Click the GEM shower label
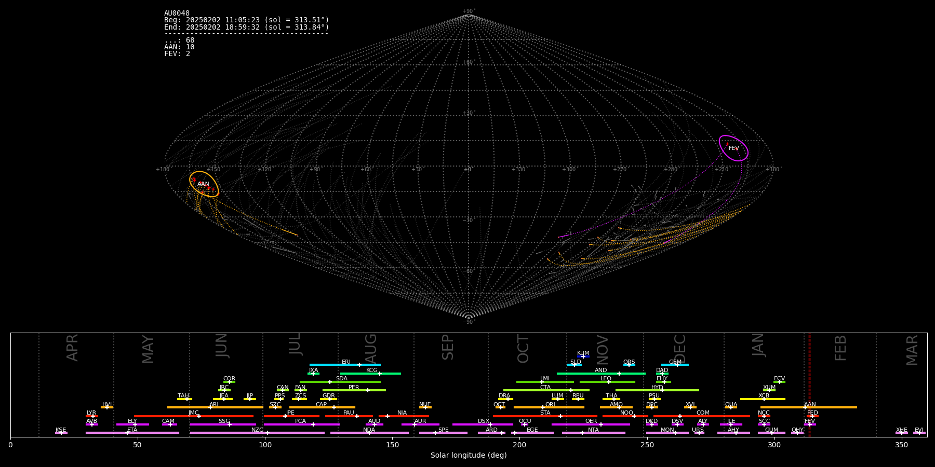 click(x=675, y=362)
